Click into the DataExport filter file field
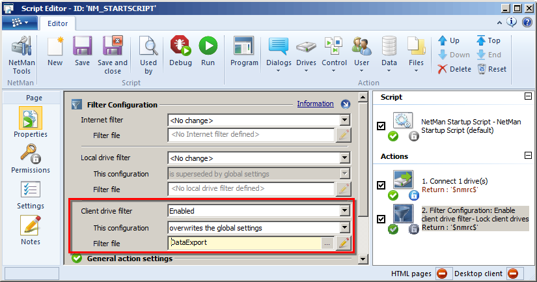 (x=244, y=243)
